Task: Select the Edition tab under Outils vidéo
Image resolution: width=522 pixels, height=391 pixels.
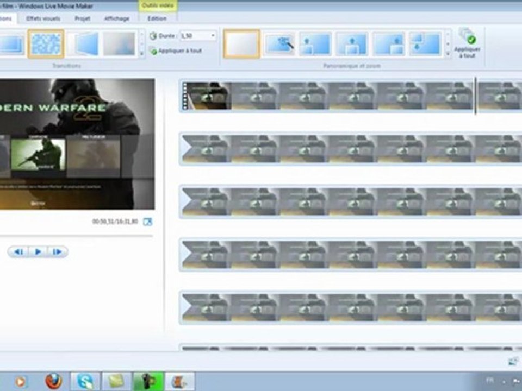Action: pos(157,18)
